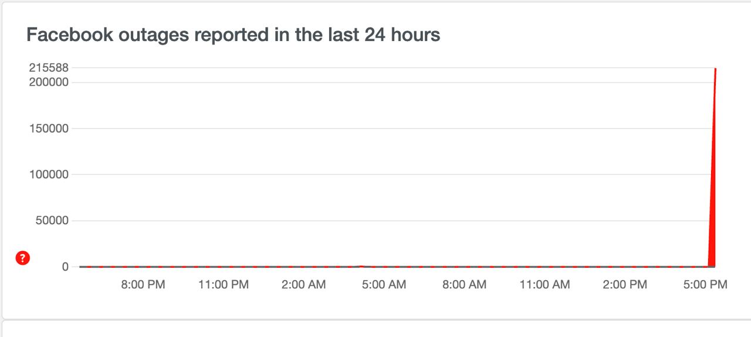Image resolution: width=751 pixels, height=337 pixels.
Task: Click the 100000 y-axis label
Action: (x=49, y=174)
